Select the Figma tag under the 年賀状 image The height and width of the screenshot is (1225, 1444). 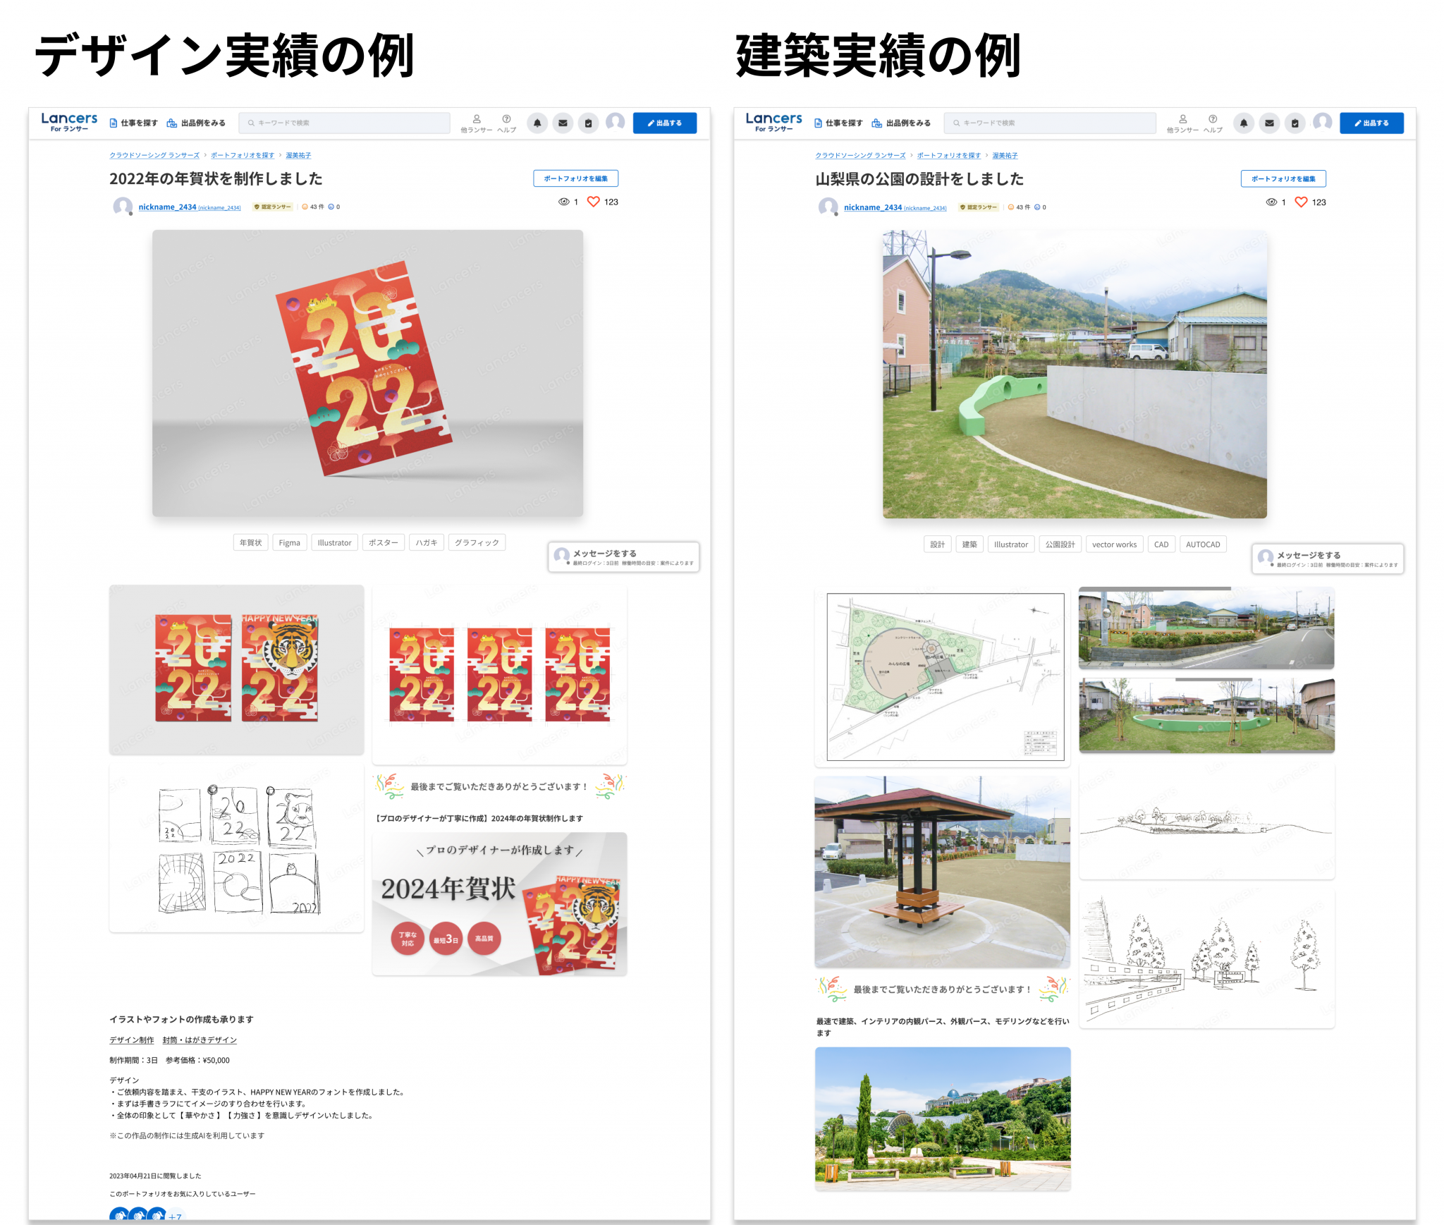289,542
